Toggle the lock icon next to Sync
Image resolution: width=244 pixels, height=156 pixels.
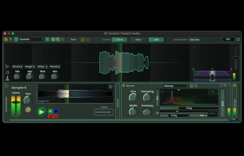tap(83, 40)
